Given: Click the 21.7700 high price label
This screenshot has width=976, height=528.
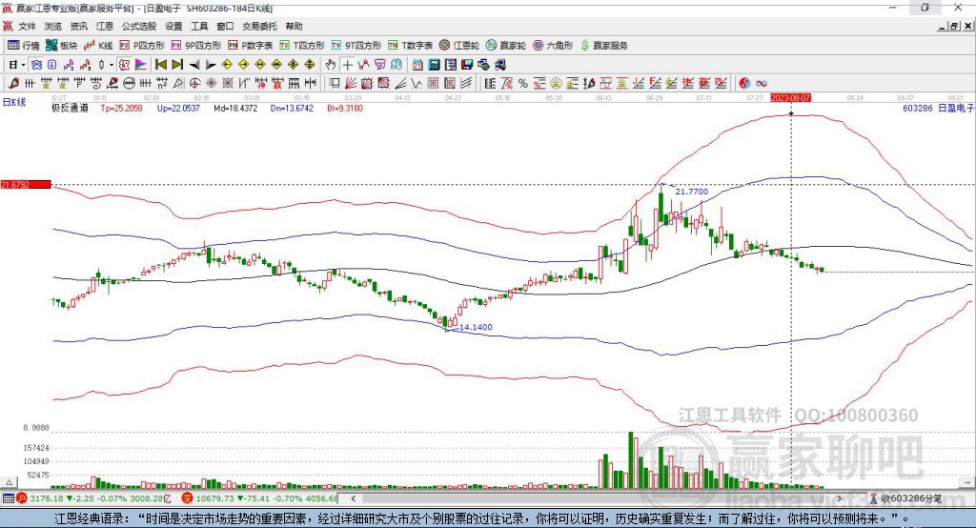Looking at the screenshot, I should tap(692, 192).
